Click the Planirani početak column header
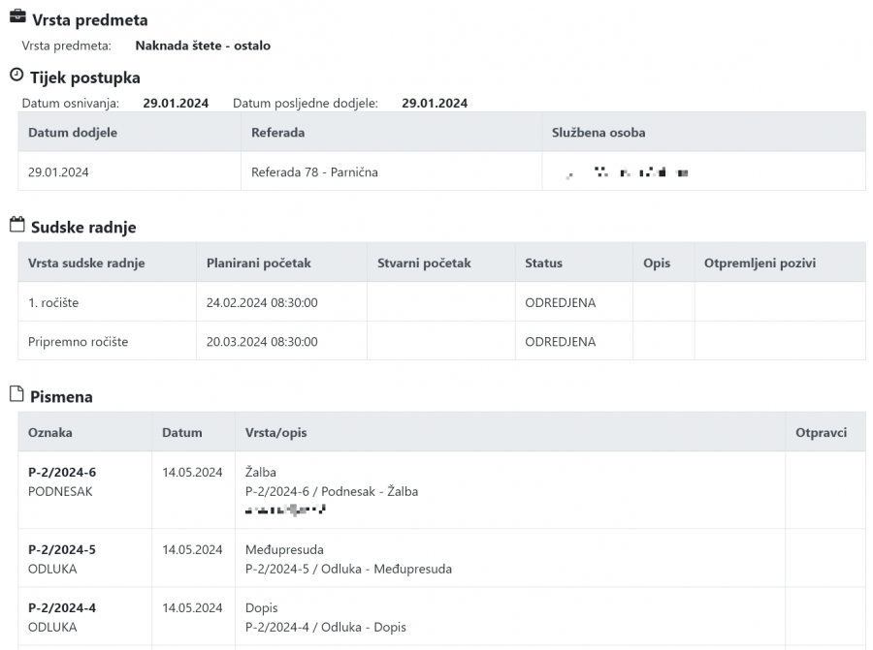This screenshot has height=650, width=873. [x=259, y=263]
